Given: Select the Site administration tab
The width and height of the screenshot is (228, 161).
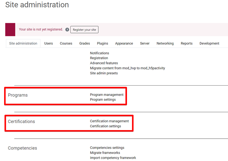Looking at the screenshot, I should pyautogui.click(x=23, y=43).
